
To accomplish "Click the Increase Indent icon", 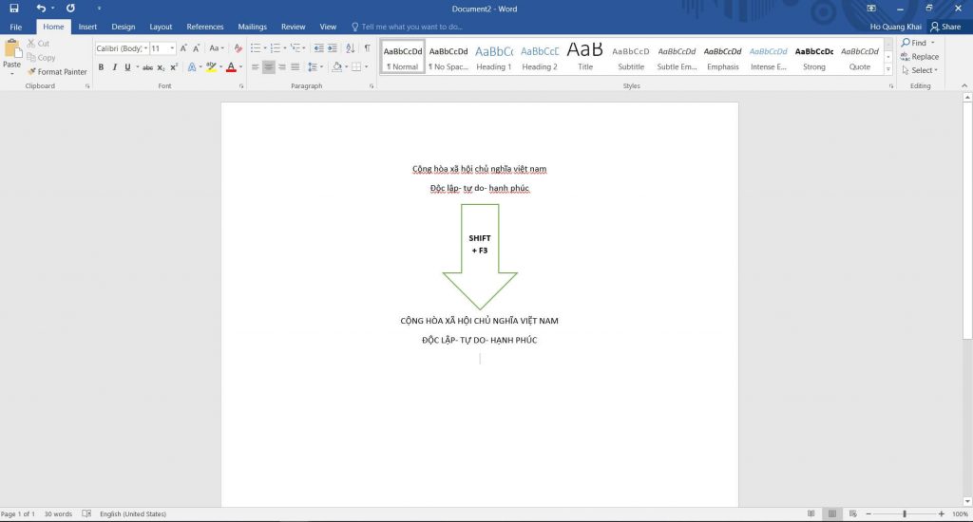I will pos(331,48).
